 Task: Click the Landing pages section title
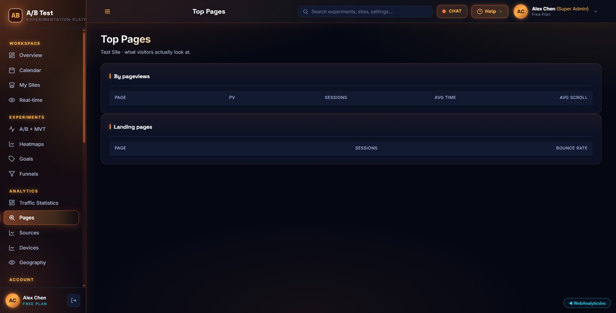(133, 127)
